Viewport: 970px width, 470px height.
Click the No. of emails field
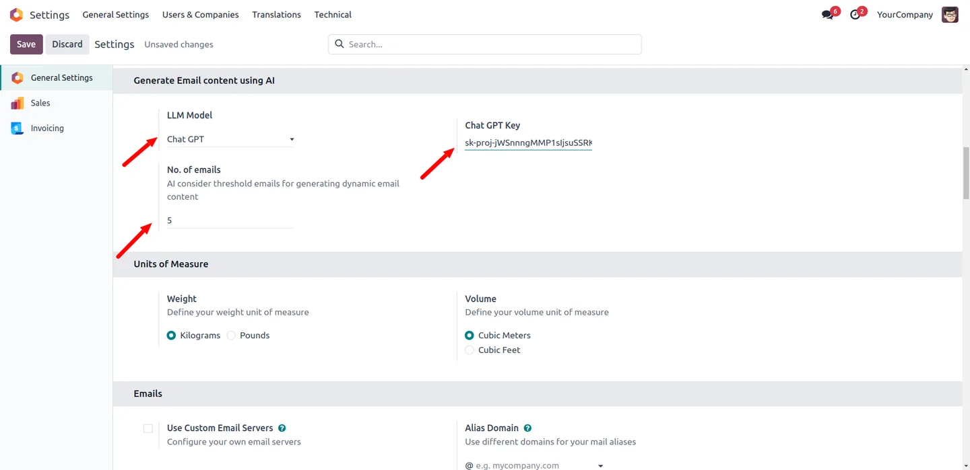click(x=230, y=221)
